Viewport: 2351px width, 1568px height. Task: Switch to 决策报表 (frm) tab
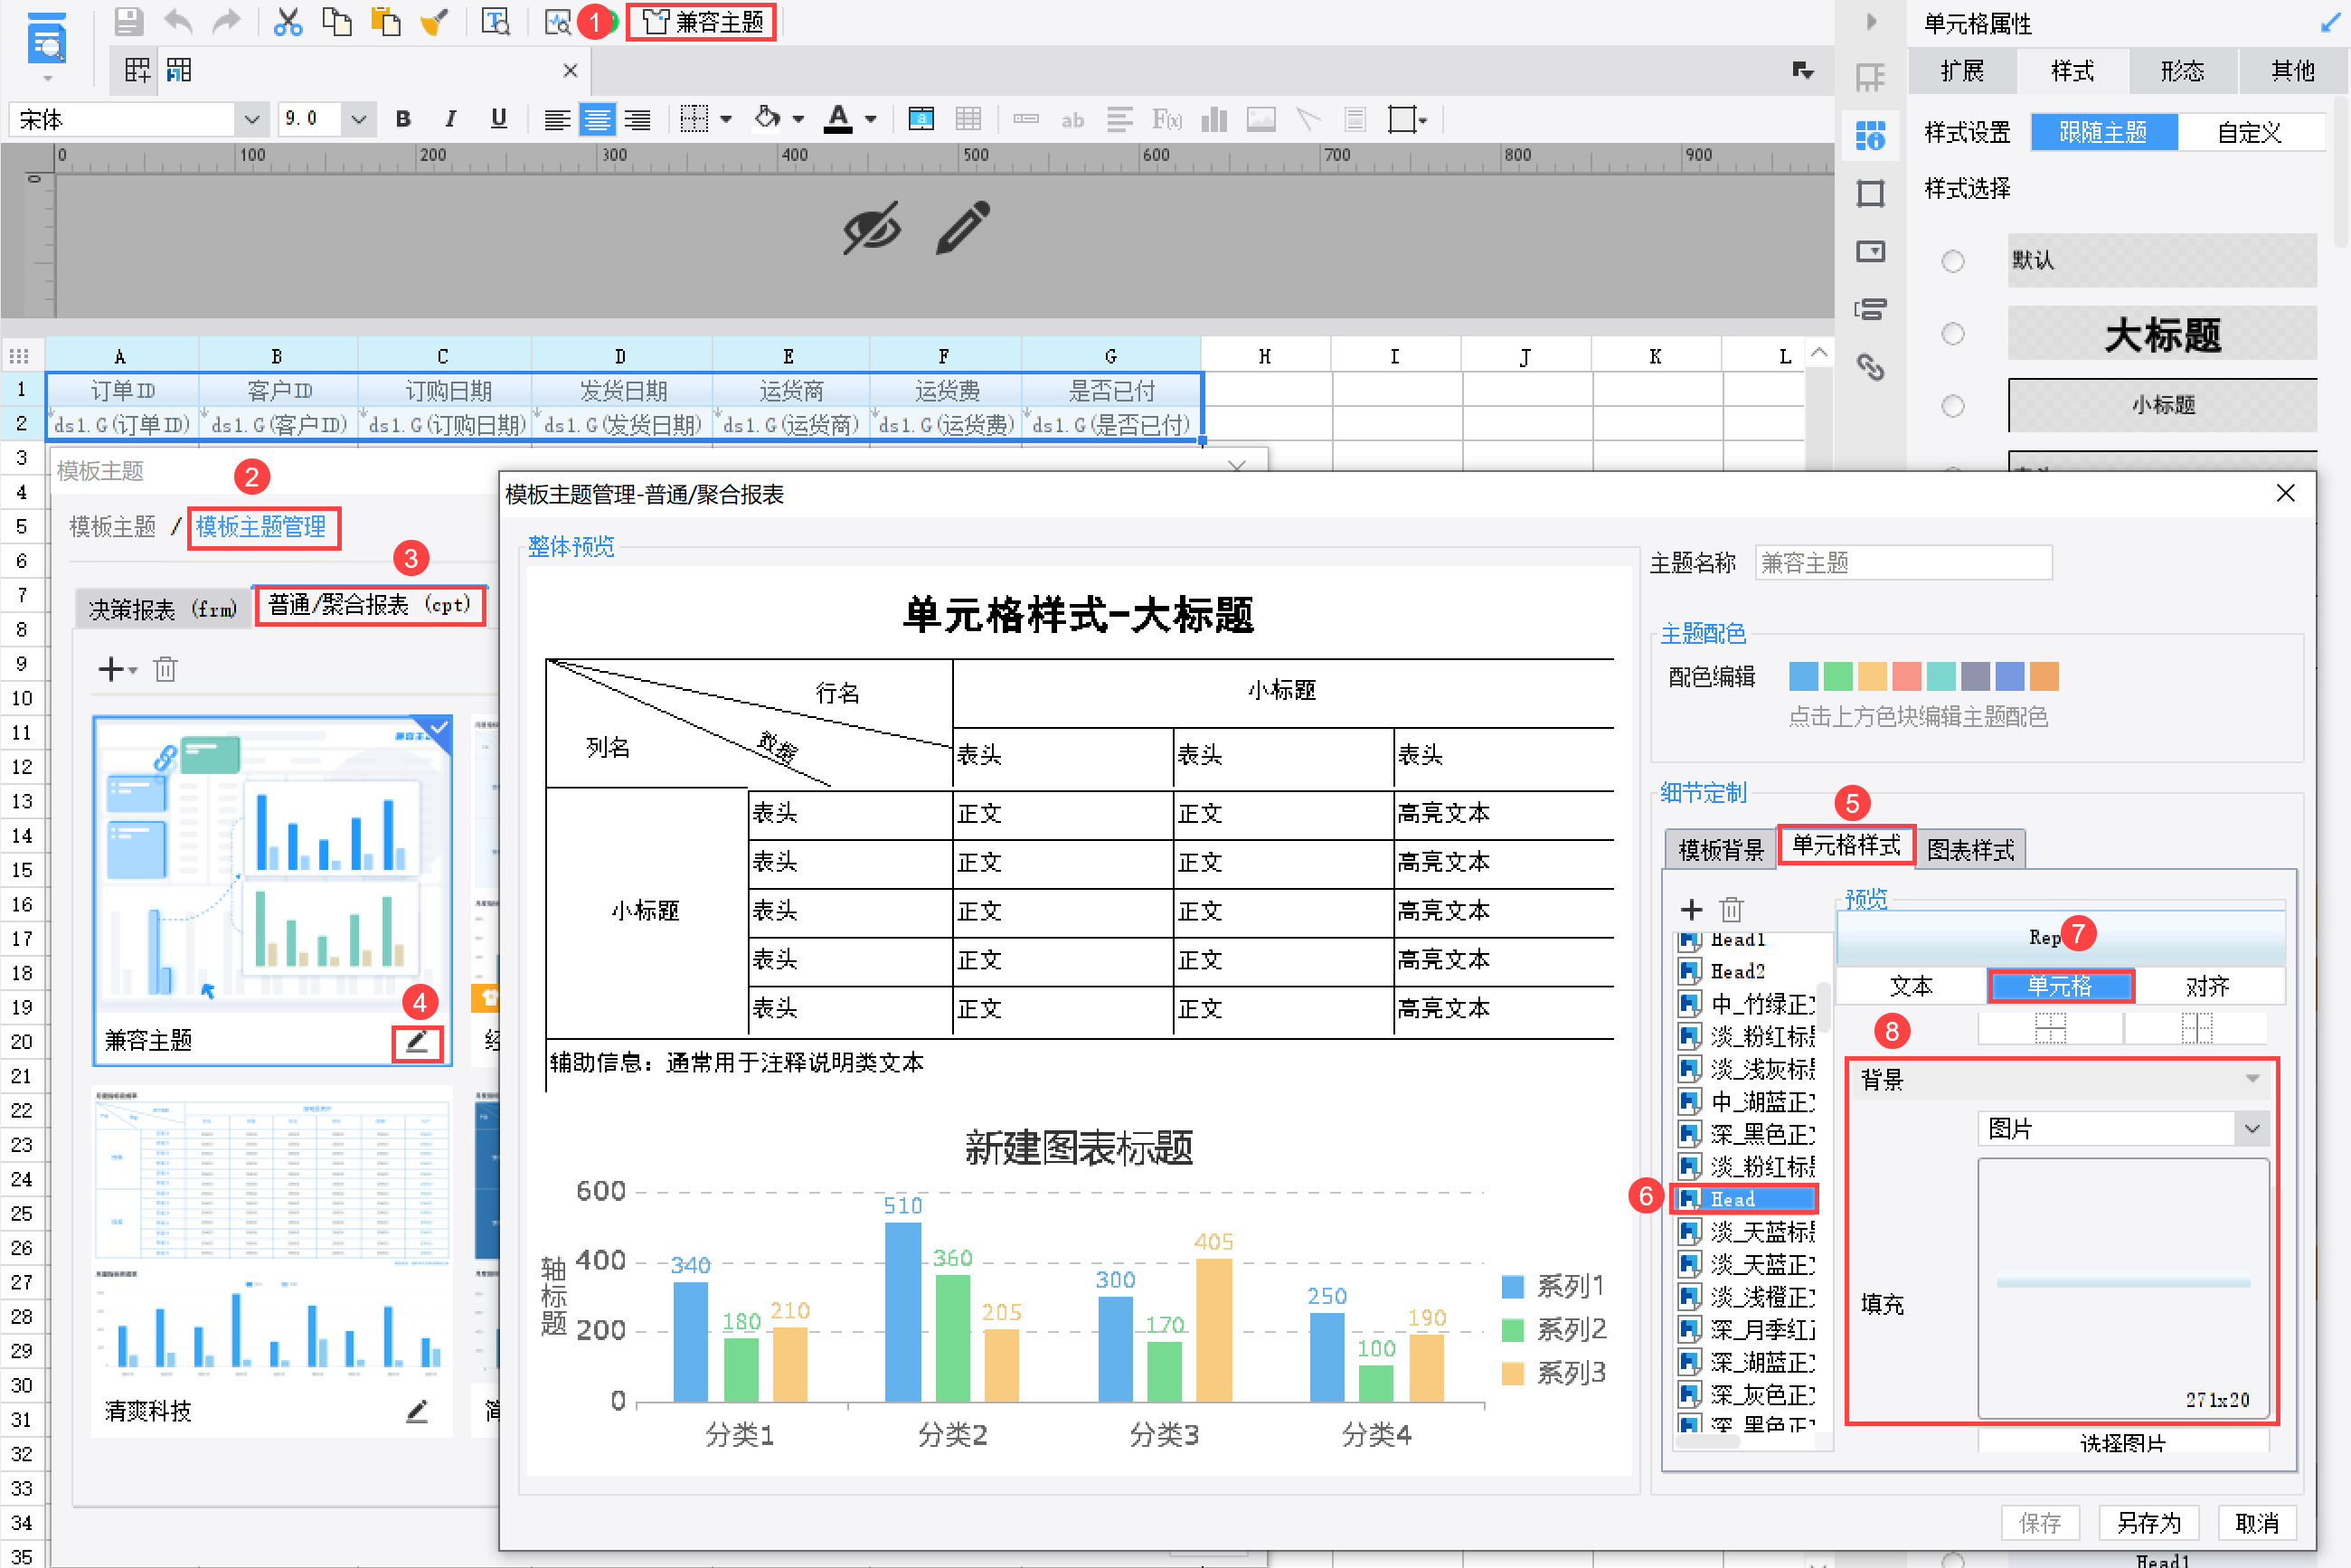point(163,609)
